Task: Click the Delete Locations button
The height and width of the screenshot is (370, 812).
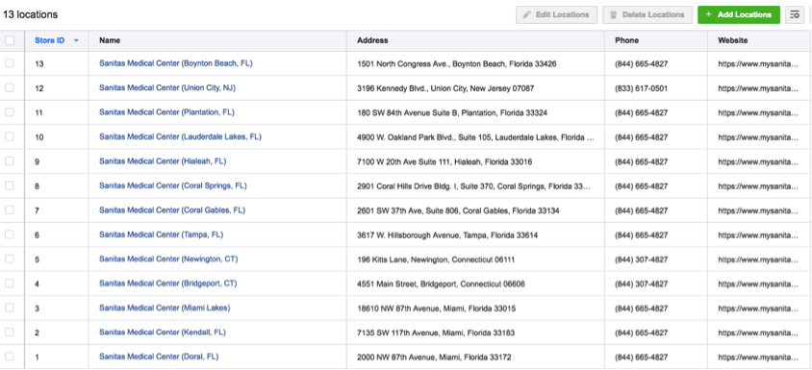Action: pyautogui.click(x=647, y=15)
